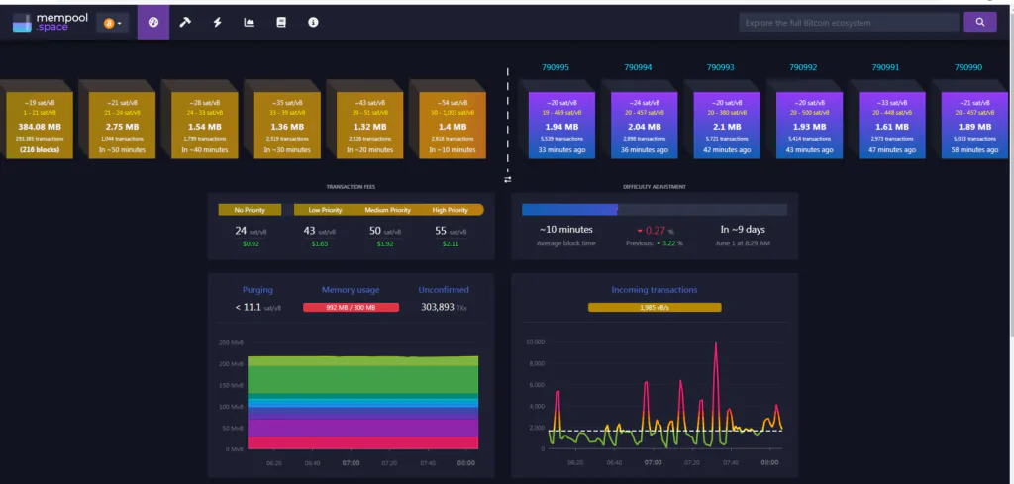Click the 24 sat/vB no priority fee value
Viewport: 1014px width, 484px height.
(x=251, y=230)
